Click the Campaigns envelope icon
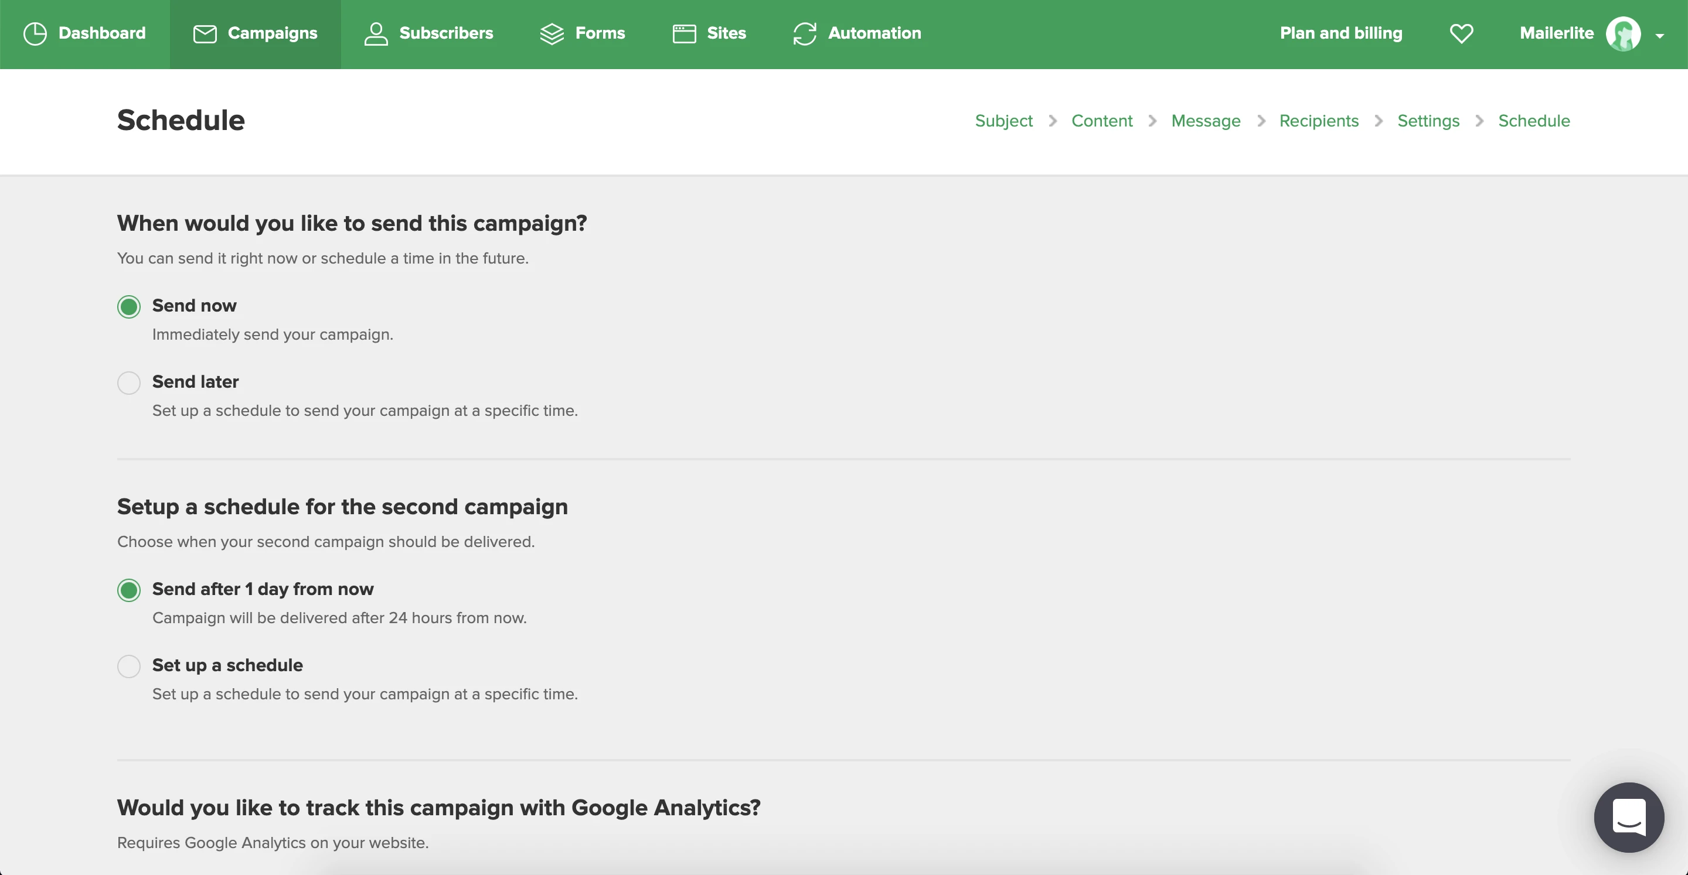Image resolution: width=1688 pixels, height=875 pixels. coord(205,33)
